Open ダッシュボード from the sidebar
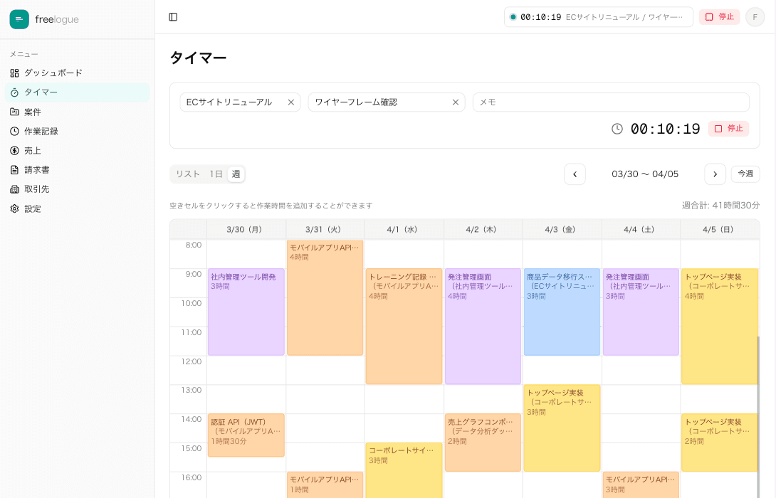 53,73
